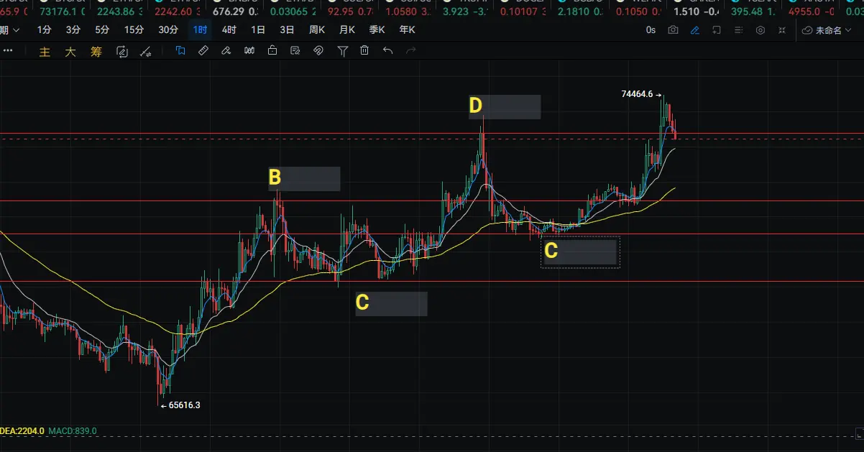Switch to the 1日 timeframe
The image size is (864, 452).
pos(258,29)
